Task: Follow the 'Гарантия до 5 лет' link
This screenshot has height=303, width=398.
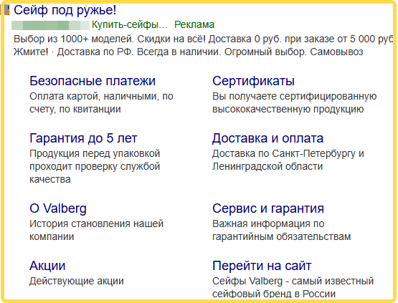Action: click(x=83, y=138)
